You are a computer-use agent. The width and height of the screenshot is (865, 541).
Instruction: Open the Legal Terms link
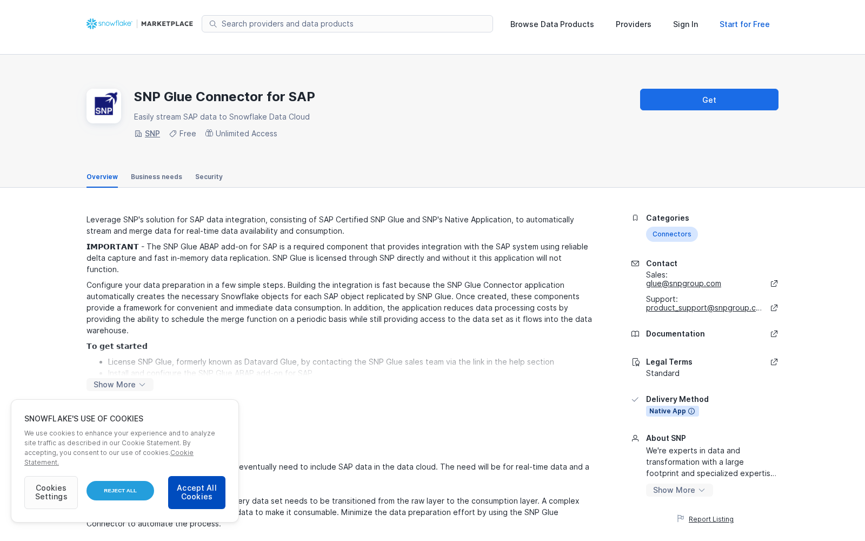[x=669, y=362]
